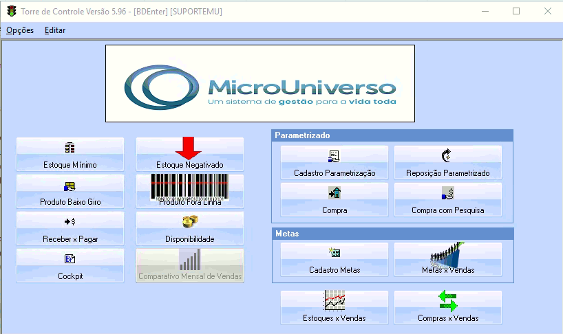Open Estoques x Vendas graph
The height and width of the screenshot is (334, 563).
(x=334, y=308)
